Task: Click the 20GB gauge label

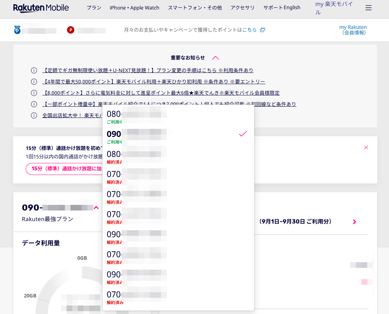Action: [x=30, y=296]
